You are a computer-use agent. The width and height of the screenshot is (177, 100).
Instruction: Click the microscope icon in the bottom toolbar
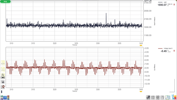tap(148, 97)
